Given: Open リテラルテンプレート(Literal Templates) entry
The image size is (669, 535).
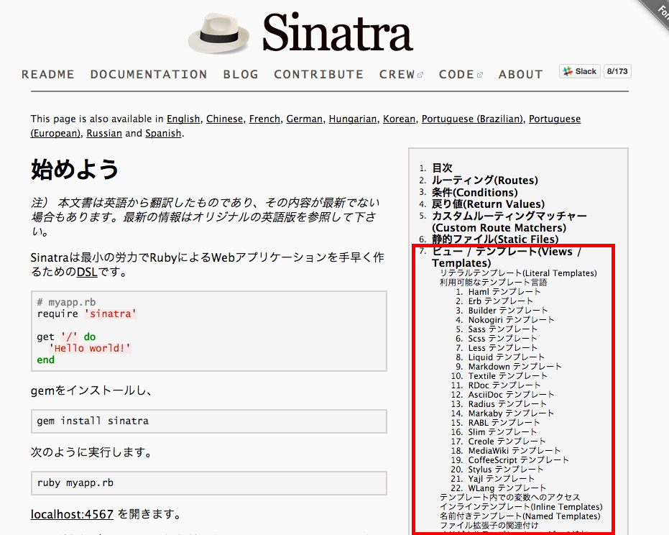Looking at the screenshot, I should (x=518, y=273).
